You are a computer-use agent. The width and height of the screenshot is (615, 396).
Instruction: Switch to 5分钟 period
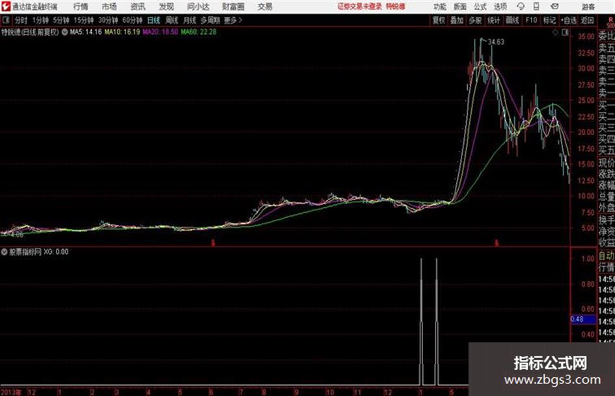tap(61, 20)
